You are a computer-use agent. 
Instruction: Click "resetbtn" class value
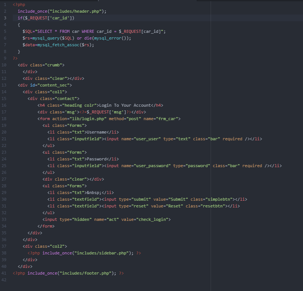click(x=214, y=206)
